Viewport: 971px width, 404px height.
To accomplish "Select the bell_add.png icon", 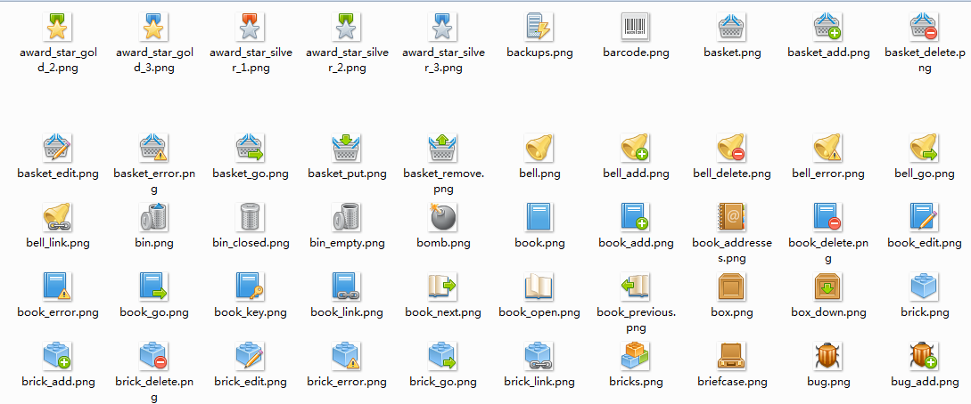I will [636, 147].
